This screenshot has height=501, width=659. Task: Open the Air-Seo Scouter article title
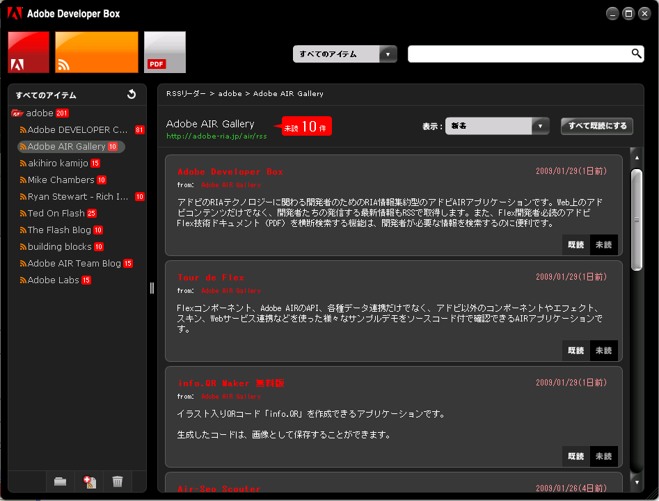coord(219,488)
